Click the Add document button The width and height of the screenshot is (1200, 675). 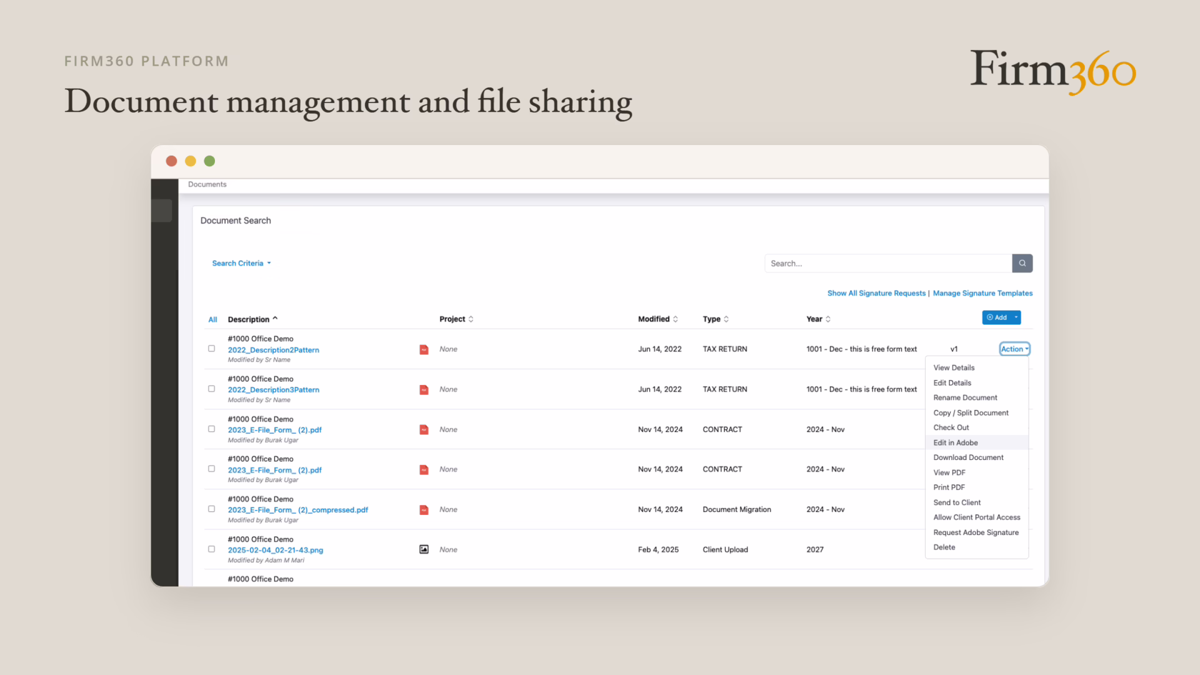(997, 317)
